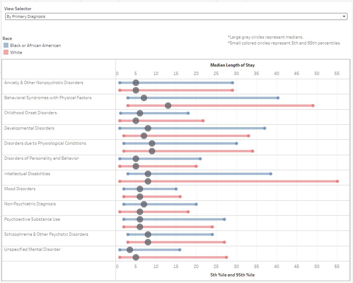Click the 'Childhood Onset Disorders' row label
This screenshot has height=283, width=353.
point(30,113)
